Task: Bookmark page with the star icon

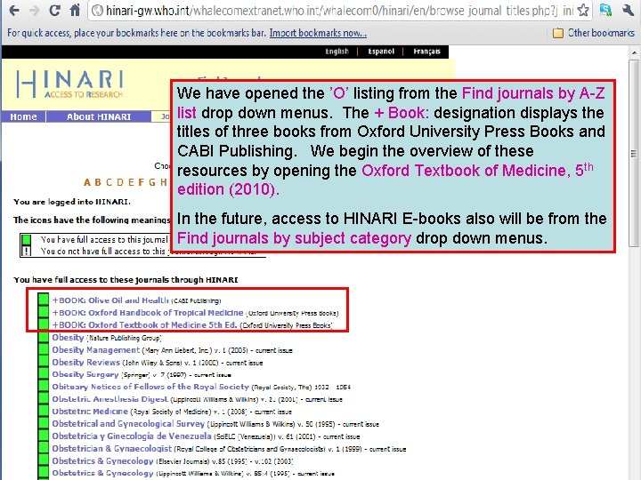Action: coord(583,10)
